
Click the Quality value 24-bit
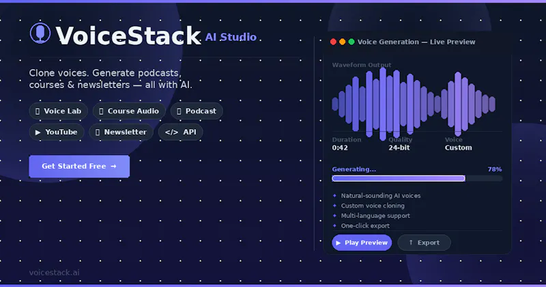coord(399,148)
